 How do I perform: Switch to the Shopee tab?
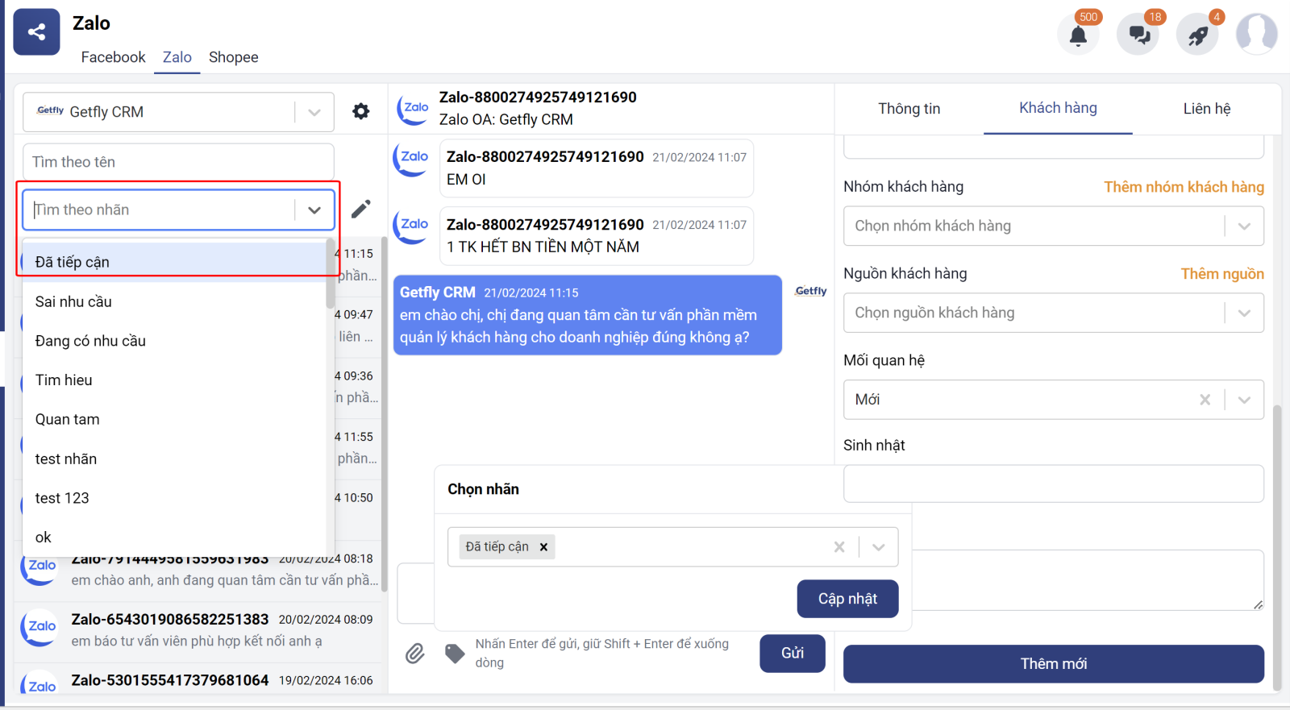click(234, 57)
